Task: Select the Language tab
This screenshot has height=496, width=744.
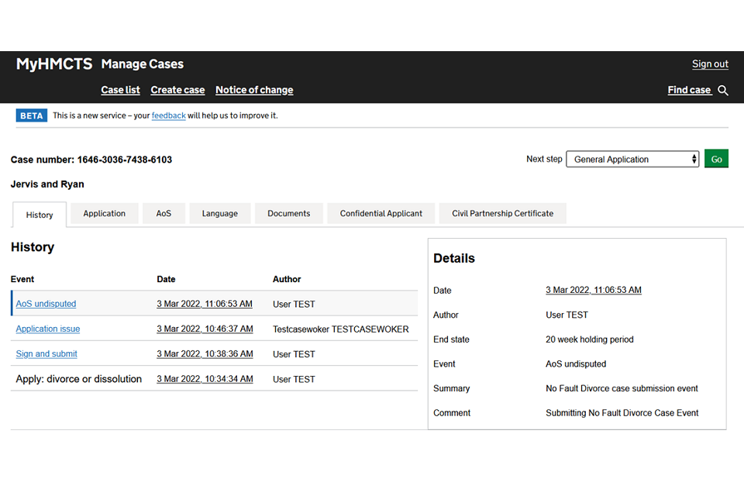Action: tap(219, 214)
